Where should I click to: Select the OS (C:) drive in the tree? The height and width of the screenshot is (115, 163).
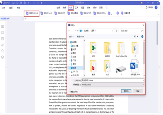[74, 71]
